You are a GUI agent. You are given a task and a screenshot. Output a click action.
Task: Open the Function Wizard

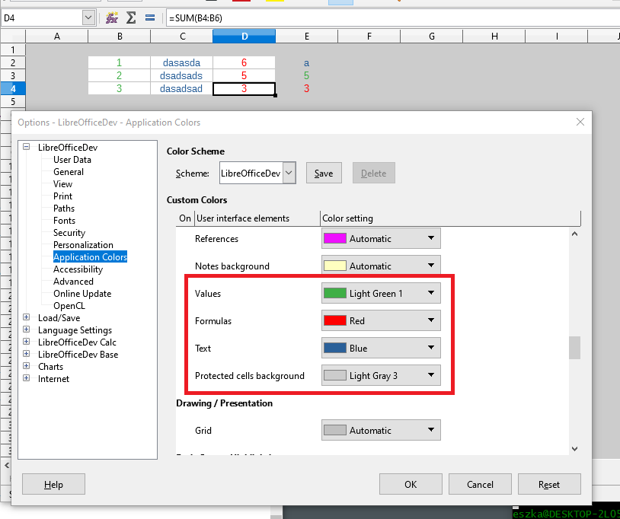(113, 16)
